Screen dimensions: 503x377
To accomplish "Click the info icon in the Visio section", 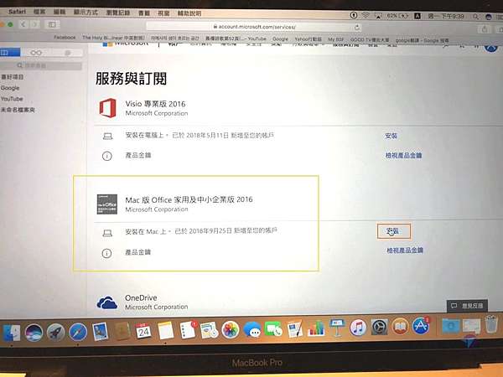I will [106, 156].
